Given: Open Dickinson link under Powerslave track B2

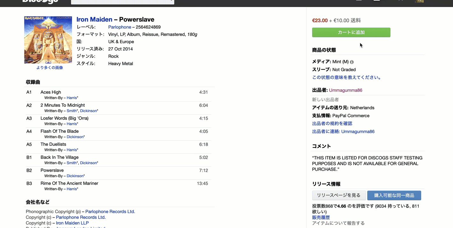Looking at the screenshot, I should coord(75,176).
